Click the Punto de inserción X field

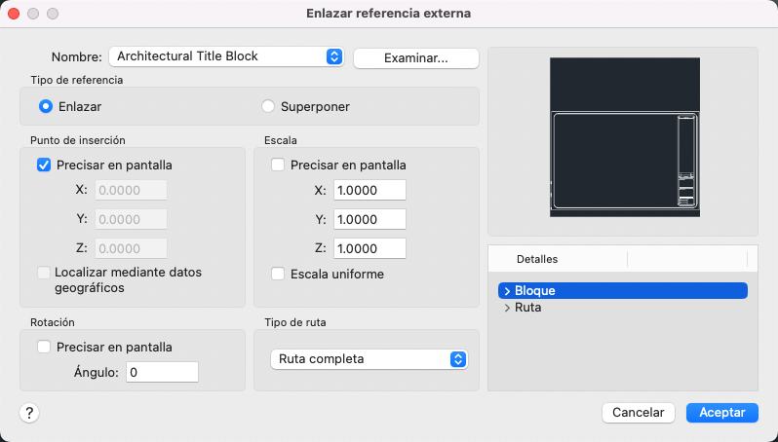pos(131,190)
